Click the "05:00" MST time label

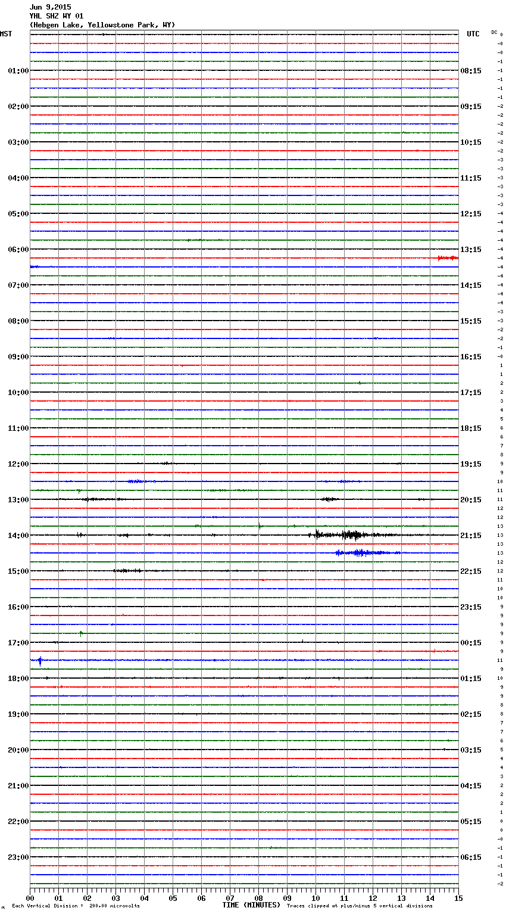pyautogui.click(x=18, y=214)
